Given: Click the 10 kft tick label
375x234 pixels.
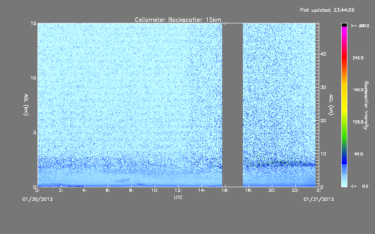Looking at the screenshot, I should point(323,154).
